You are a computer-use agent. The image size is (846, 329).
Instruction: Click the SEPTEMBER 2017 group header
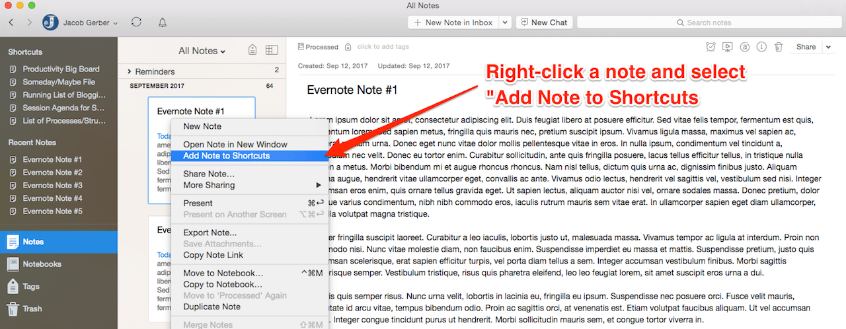click(x=157, y=87)
